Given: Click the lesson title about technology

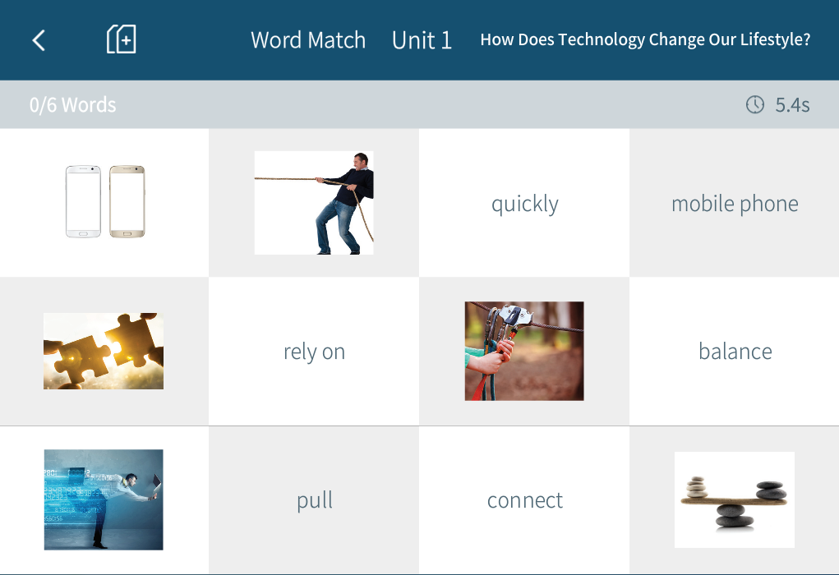Looking at the screenshot, I should click(645, 39).
